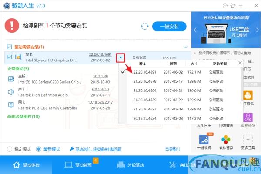Switch to the 外设驱动 tab

tap(130, 165)
